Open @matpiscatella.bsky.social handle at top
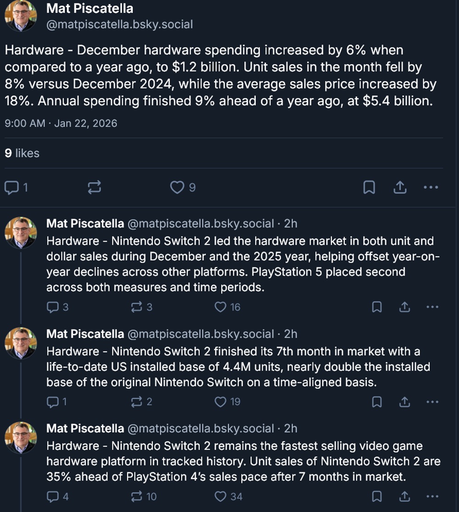 [119, 24]
